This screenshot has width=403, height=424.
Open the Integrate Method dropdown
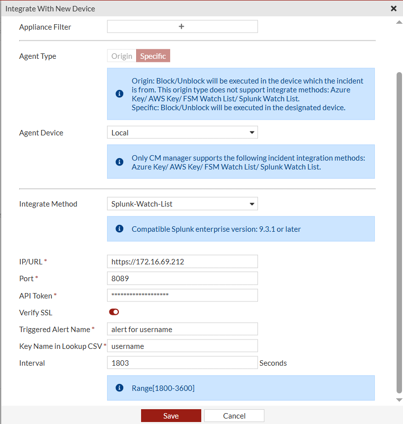(182, 203)
